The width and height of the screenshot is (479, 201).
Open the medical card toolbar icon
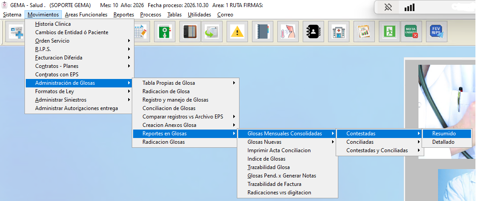click(x=16, y=32)
